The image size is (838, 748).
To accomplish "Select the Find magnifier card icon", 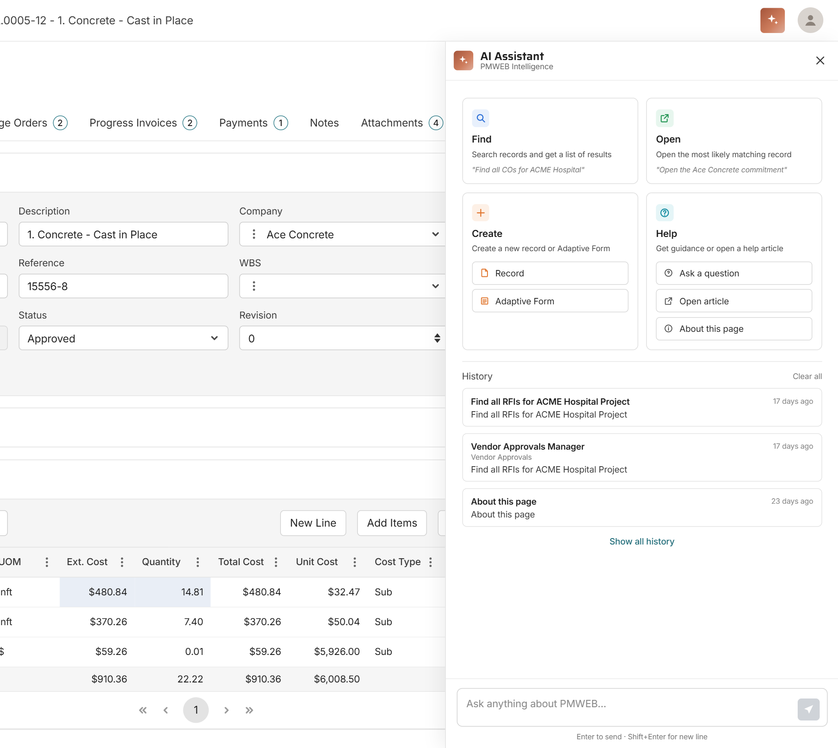I will (x=481, y=118).
